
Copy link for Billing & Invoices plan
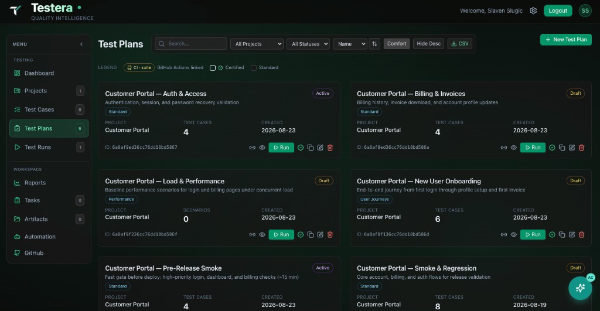point(503,148)
